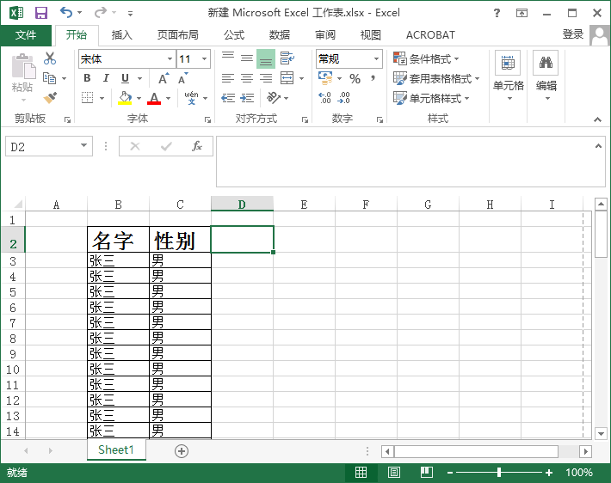Select the Sheet1 tab

116,450
